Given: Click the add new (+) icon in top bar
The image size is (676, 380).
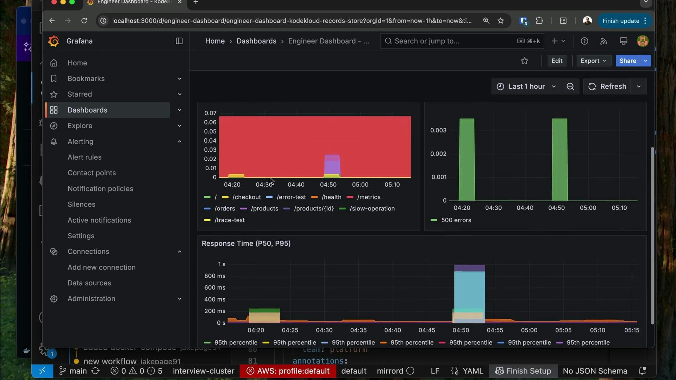Looking at the screenshot, I should [x=554, y=41].
